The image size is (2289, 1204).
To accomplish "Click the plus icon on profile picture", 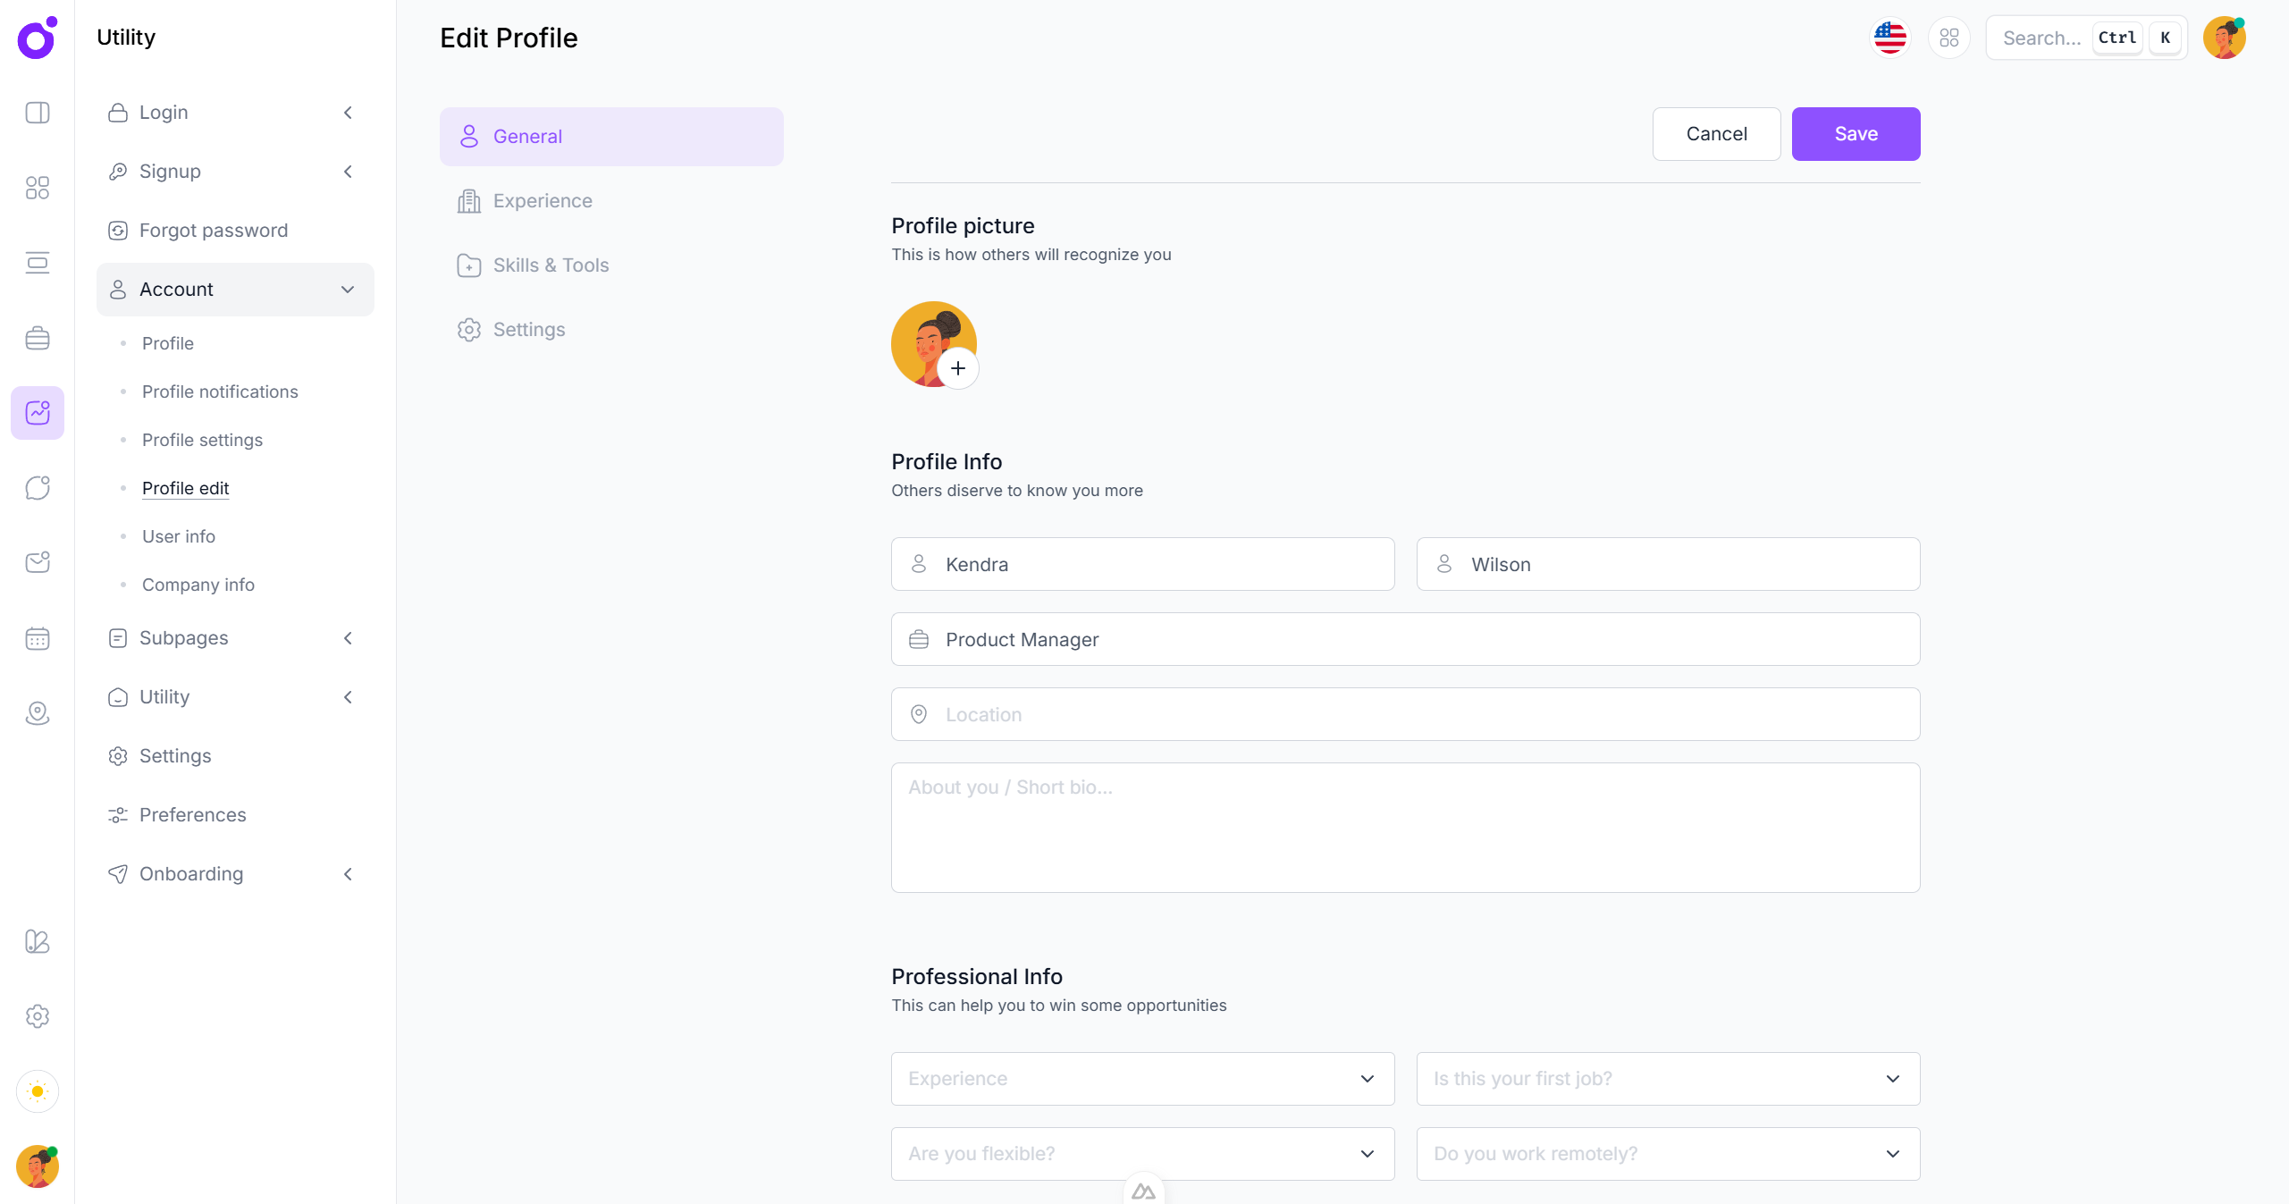I will [x=957, y=368].
